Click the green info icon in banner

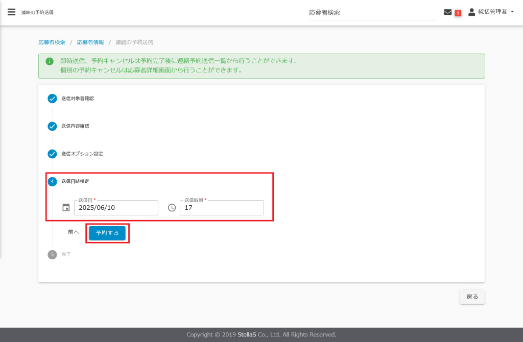coord(50,61)
